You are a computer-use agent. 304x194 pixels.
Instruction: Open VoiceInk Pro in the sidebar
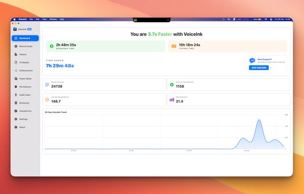25,111
